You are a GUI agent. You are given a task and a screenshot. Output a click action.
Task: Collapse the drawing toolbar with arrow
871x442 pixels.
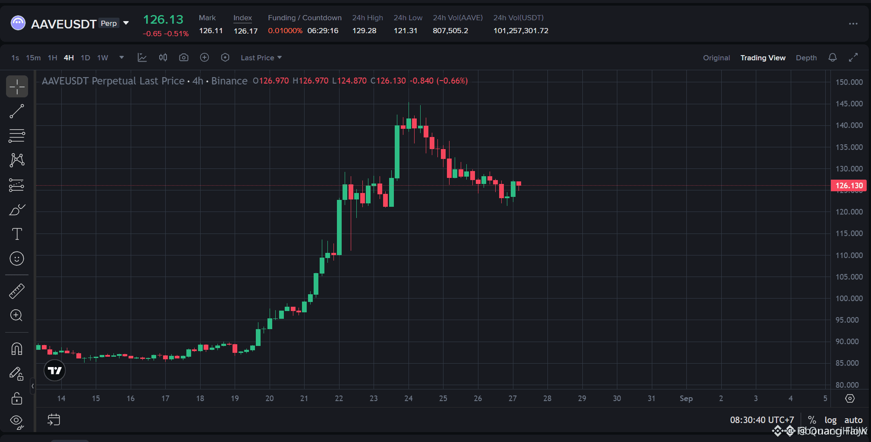tap(32, 386)
